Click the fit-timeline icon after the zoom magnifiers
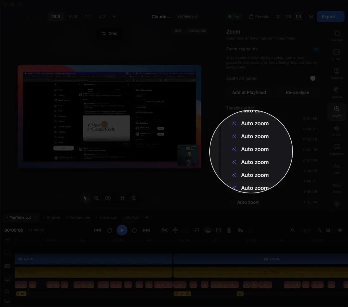 click(x=328, y=230)
